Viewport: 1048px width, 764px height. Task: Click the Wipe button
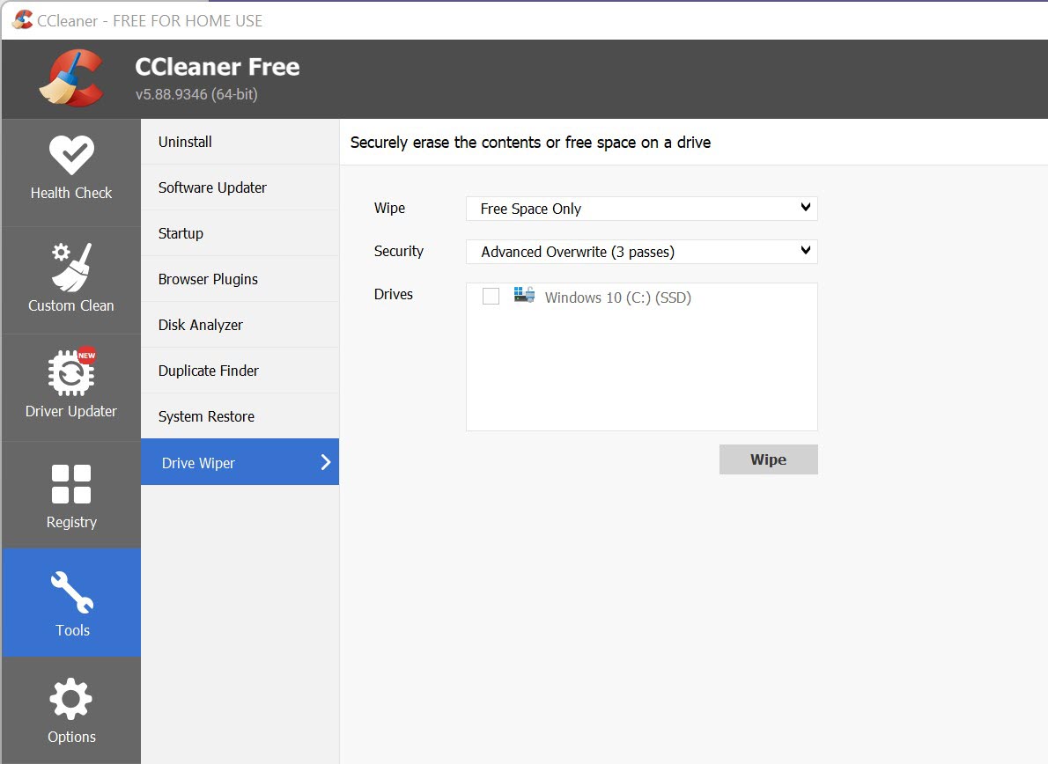click(x=768, y=459)
